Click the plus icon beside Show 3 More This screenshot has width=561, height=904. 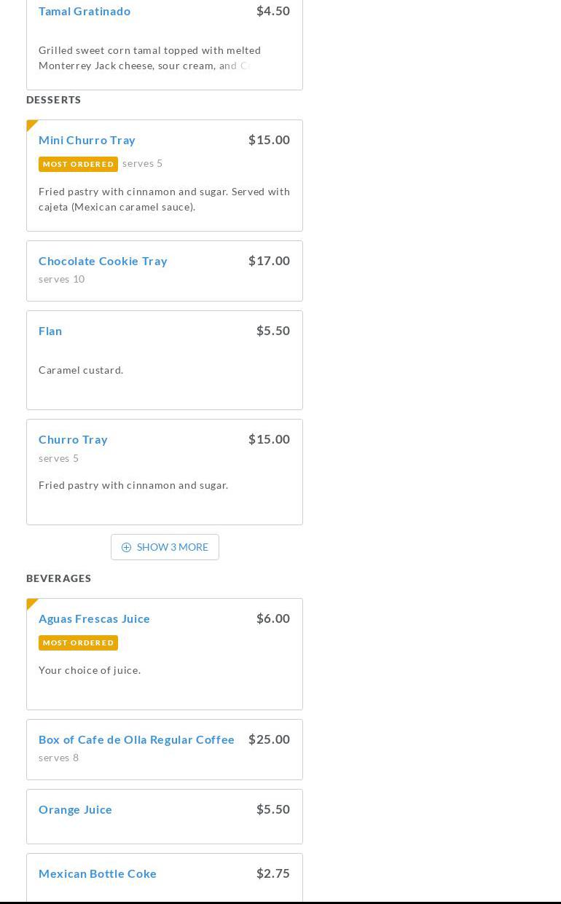pyautogui.click(x=126, y=548)
